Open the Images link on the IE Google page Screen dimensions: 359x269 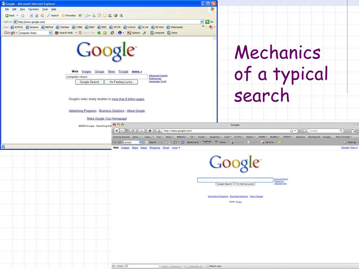coord(86,71)
